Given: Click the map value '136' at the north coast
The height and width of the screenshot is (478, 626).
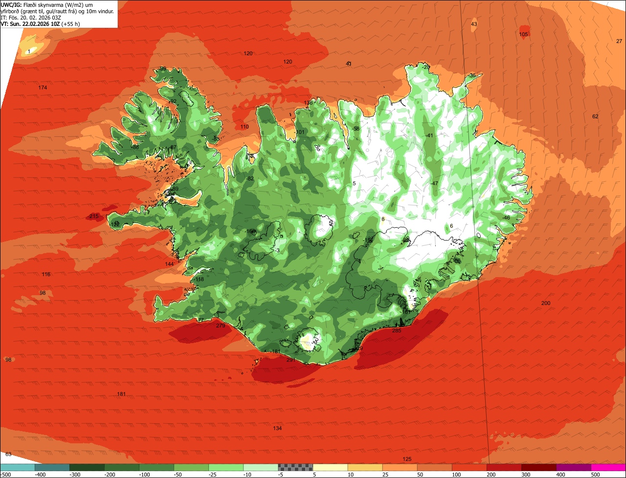Looking at the screenshot, I should tap(308, 103).
